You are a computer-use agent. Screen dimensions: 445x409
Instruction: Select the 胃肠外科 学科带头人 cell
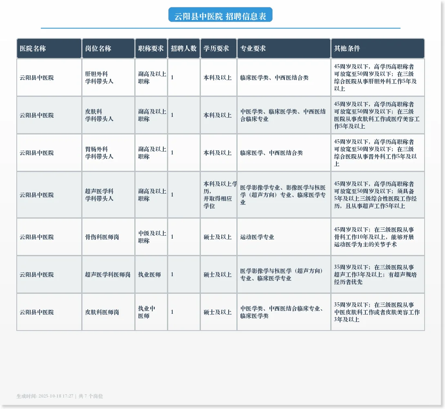point(108,152)
